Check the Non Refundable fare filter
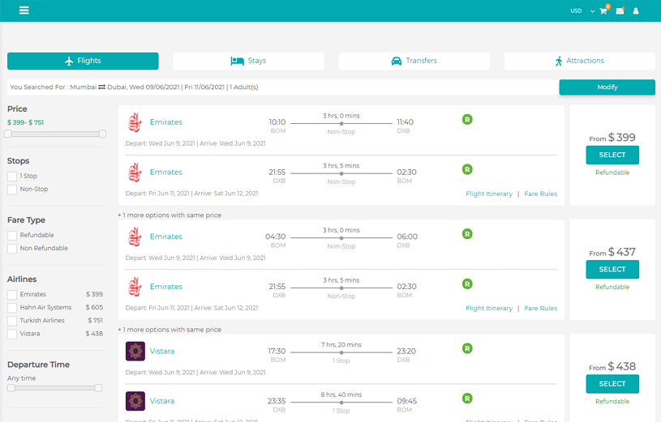Image resolution: width=661 pixels, height=422 pixels. click(12, 249)
